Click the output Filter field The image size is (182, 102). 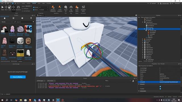pos(117,81)
